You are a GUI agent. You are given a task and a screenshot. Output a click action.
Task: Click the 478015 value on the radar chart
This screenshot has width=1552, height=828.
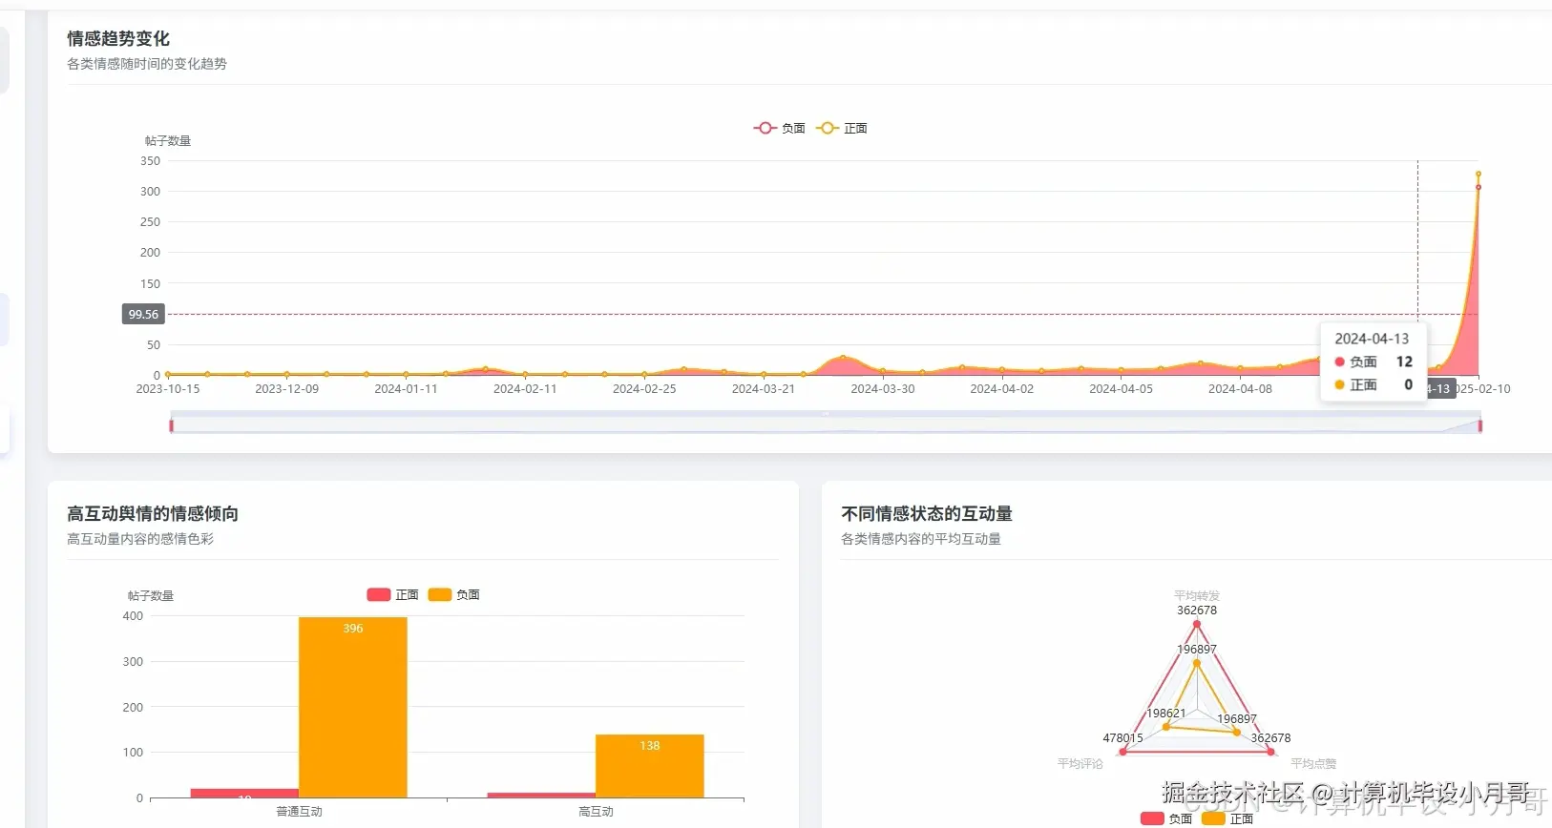click(x=1122, y=737)
